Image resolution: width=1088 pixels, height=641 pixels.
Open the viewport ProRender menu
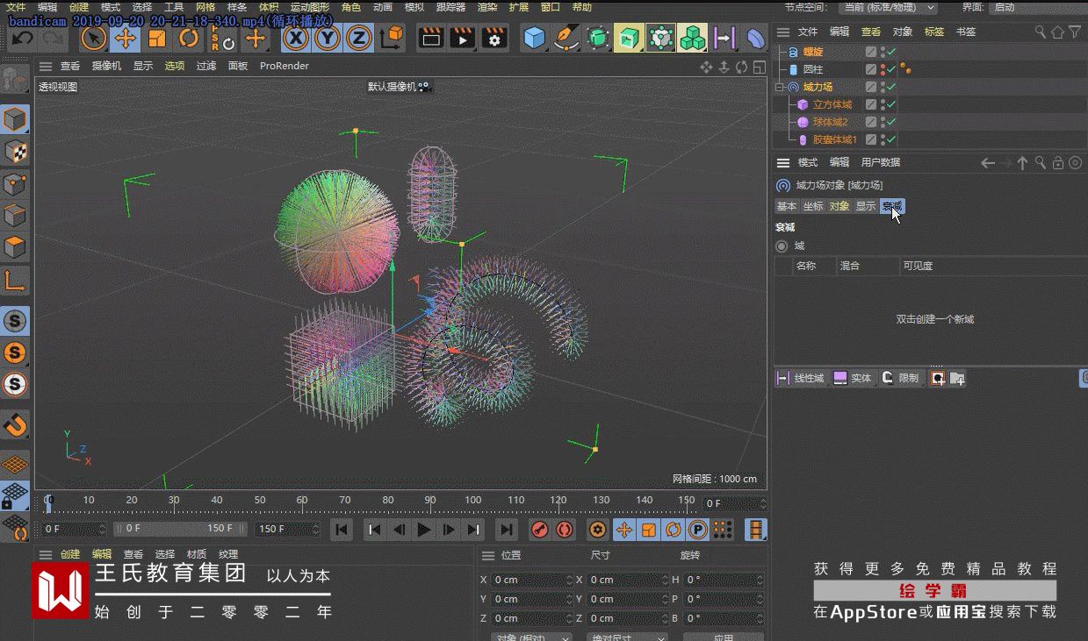point(285,66)
